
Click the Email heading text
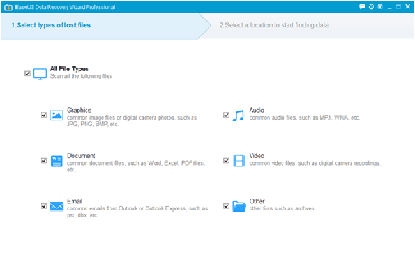[x=75, y=201]
